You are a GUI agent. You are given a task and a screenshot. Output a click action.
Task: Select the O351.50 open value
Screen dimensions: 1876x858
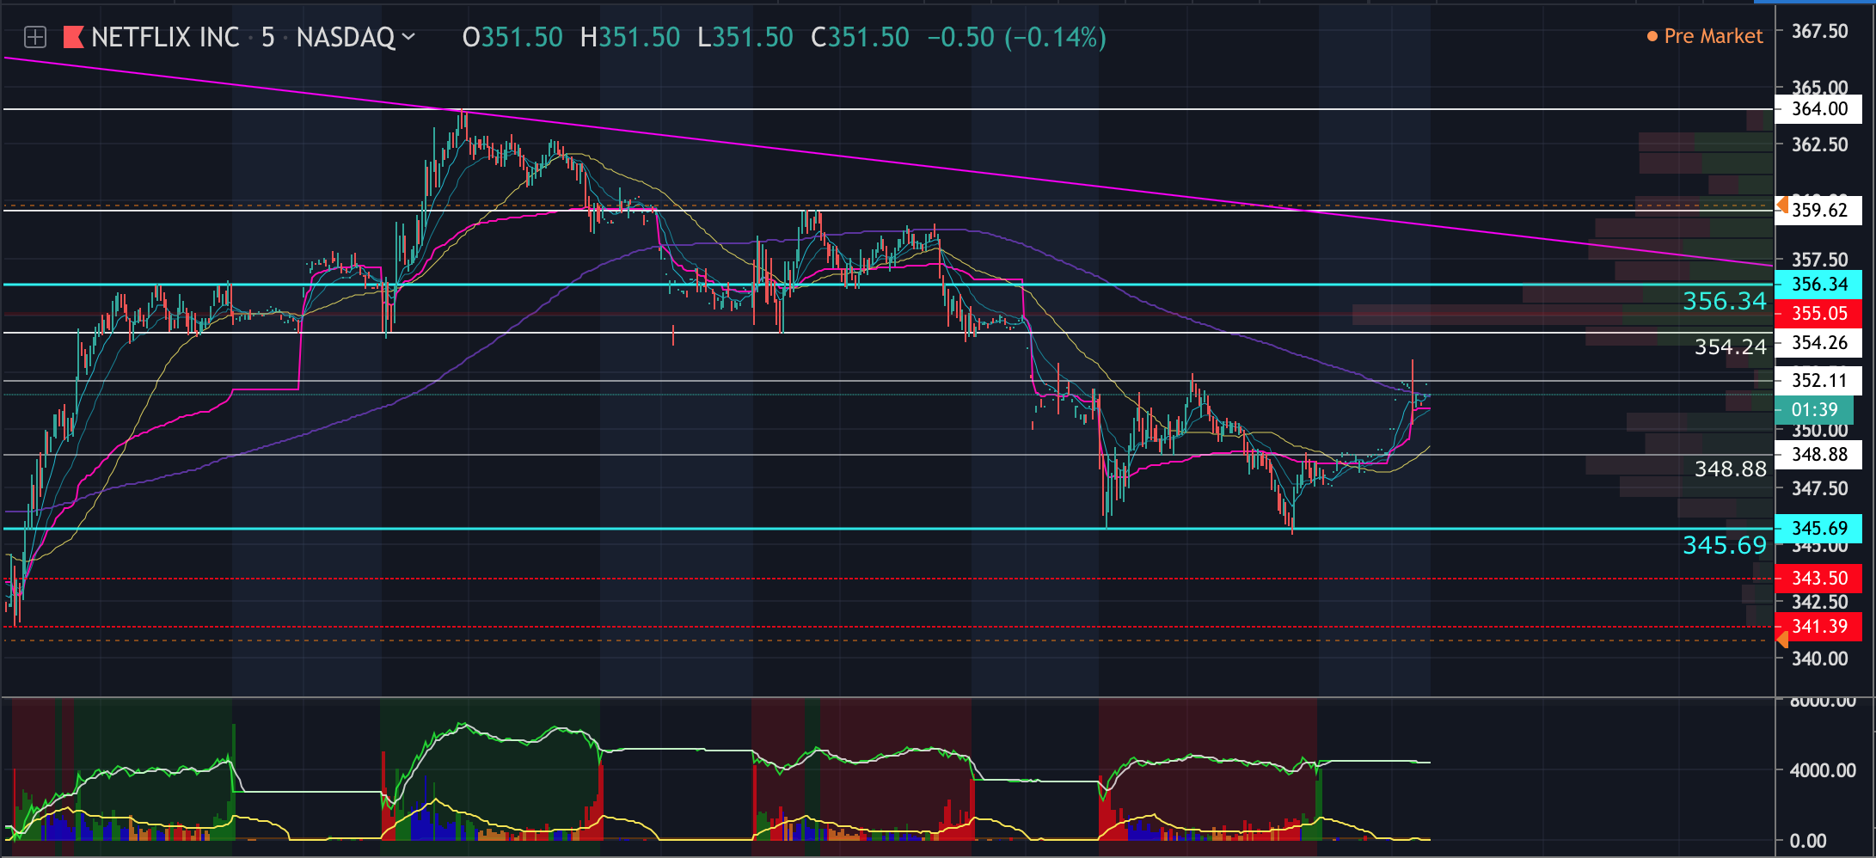coord(512,37)
